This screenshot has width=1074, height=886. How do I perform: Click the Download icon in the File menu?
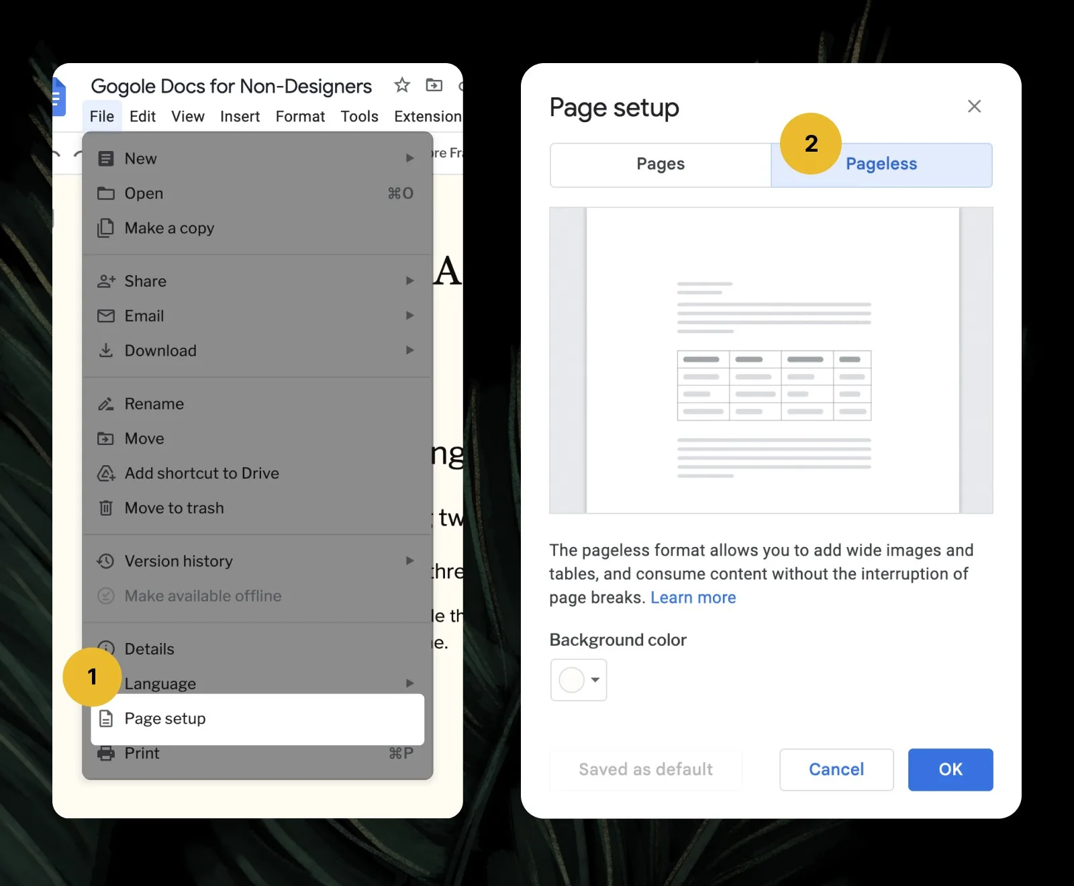[x=106, y=350]
